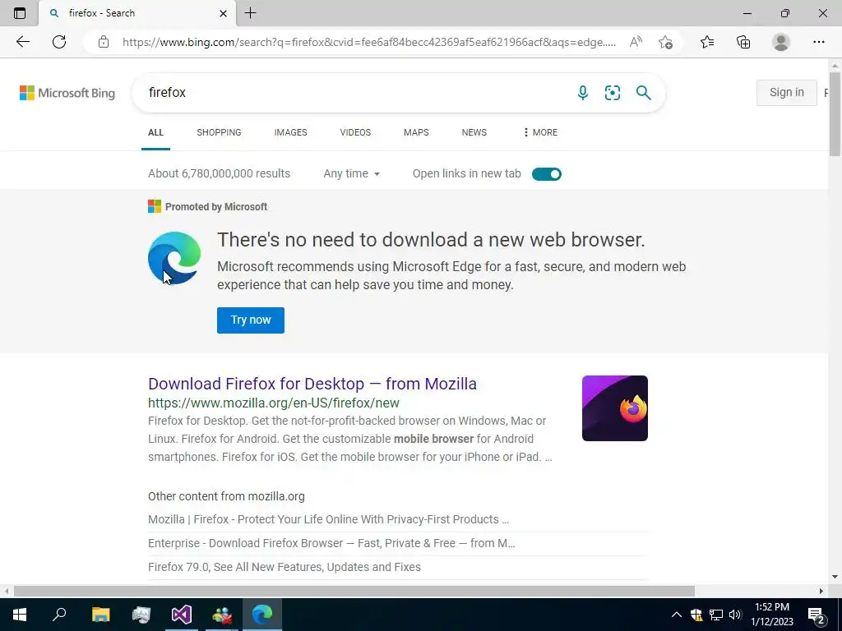Close the 'firefox - Search' tab
Screen dimensions: 842x631
coord(224,13)
